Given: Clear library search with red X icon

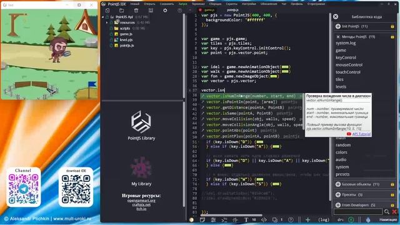Looking at the screenshot, I should coord(394,211).
